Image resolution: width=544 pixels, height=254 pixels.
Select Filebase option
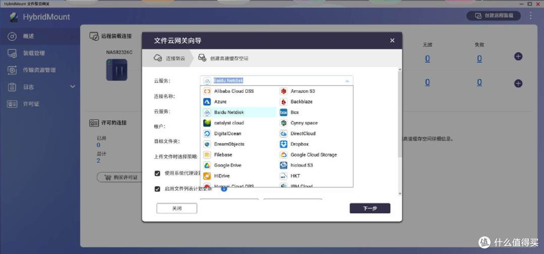tap(239, 155)
